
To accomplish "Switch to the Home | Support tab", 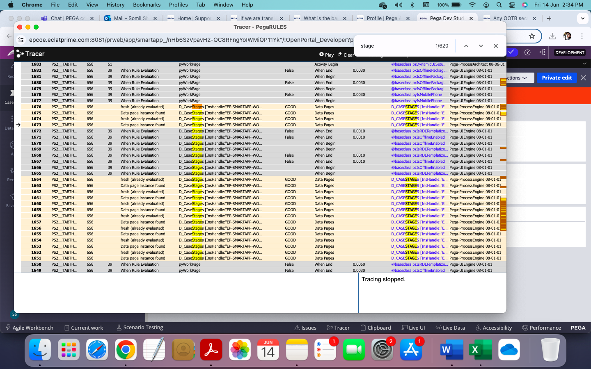I will (194, 18).
